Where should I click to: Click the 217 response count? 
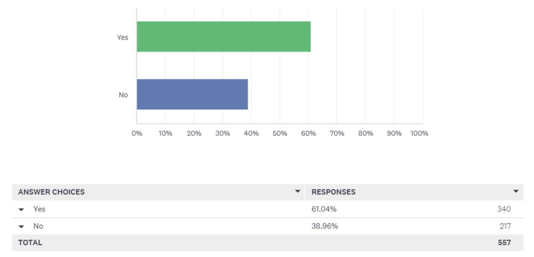pyautogui.click(x=505, y=226)
